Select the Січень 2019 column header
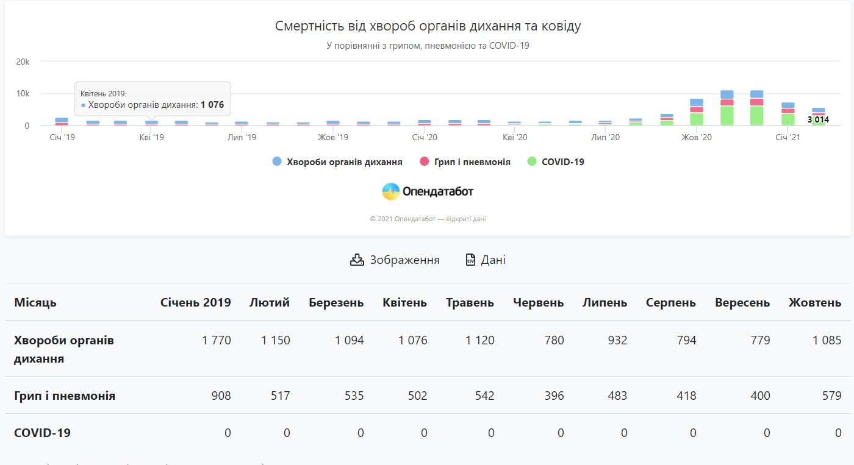The width and height of the screenshot is (854, 465). pyautogui.click(x=195, y=302)
